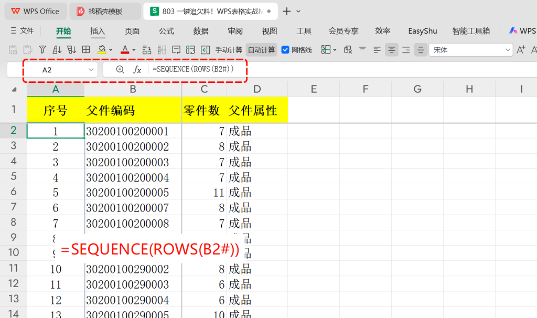Image resolution: width=537 pixels, height=318 pixels.
Task: Select the row 5 header
Action: click(13, 176)
